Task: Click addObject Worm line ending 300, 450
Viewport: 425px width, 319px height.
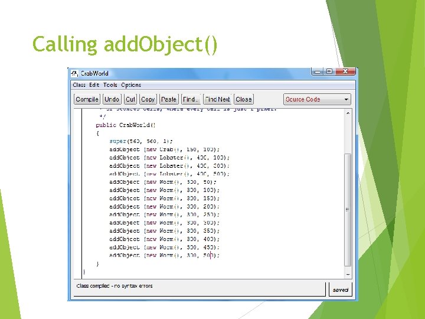Action: 164,247
